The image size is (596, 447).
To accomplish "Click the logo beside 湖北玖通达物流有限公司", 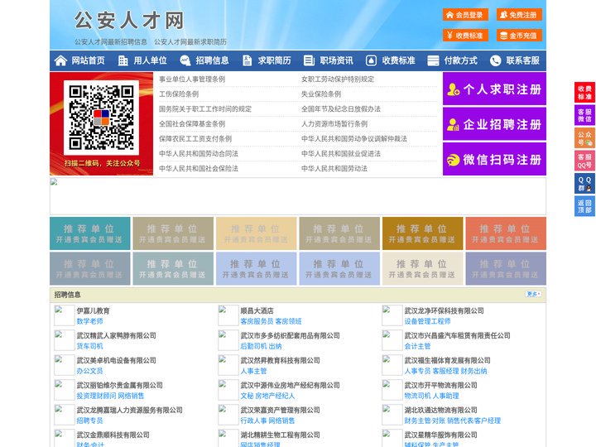I will 392,415.
